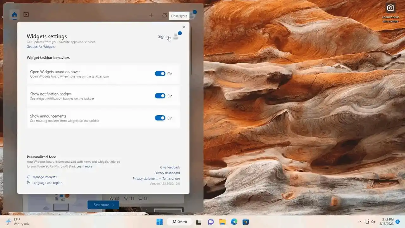The height and width of the screenshot is (228, 405).
Task: Disable Show notification badges toggle
Action: tap(160, 96)
